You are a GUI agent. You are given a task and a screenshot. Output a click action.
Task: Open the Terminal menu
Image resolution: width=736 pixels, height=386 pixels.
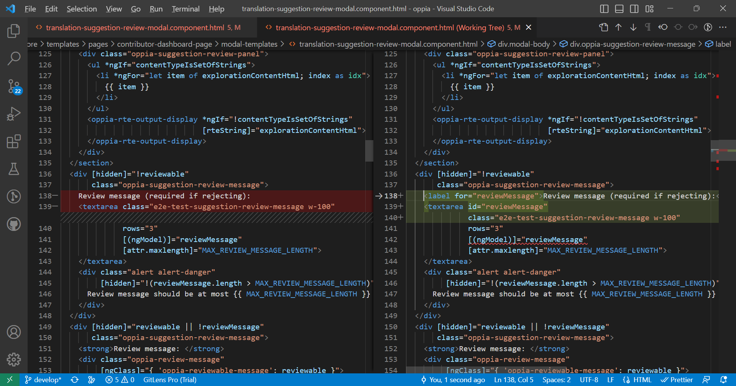pyautogui.click(x=185, y=8)
